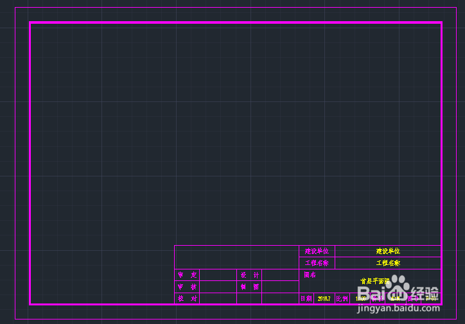Select the yellow 建设单位 value text

[388, 251]
